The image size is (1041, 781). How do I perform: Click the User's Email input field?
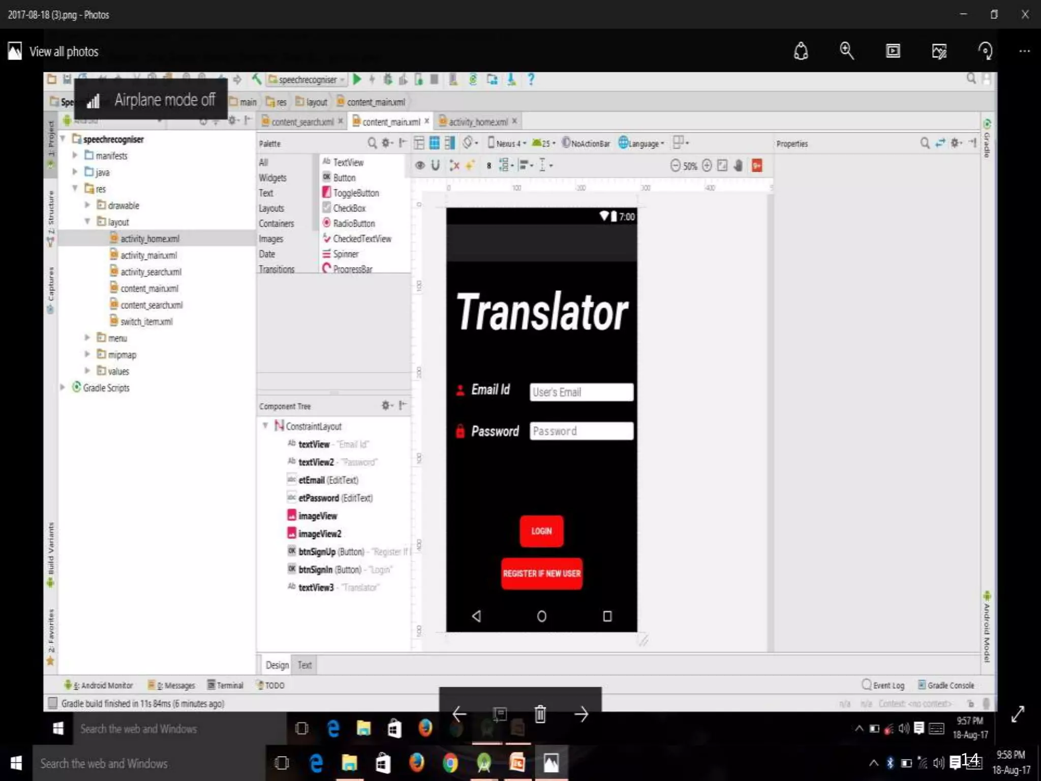[x=581, y=392]
